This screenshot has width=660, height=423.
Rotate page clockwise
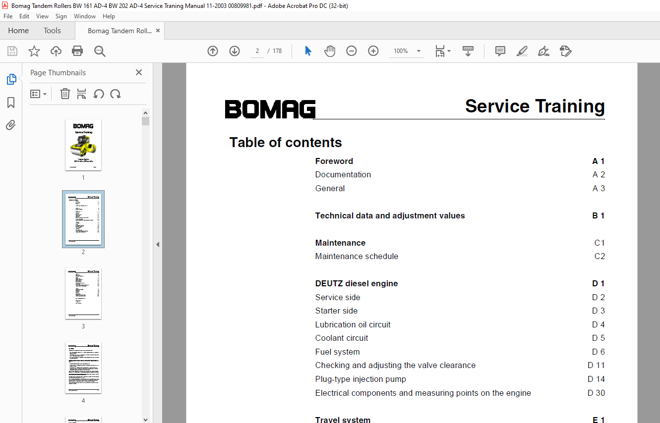pos(116,94)
